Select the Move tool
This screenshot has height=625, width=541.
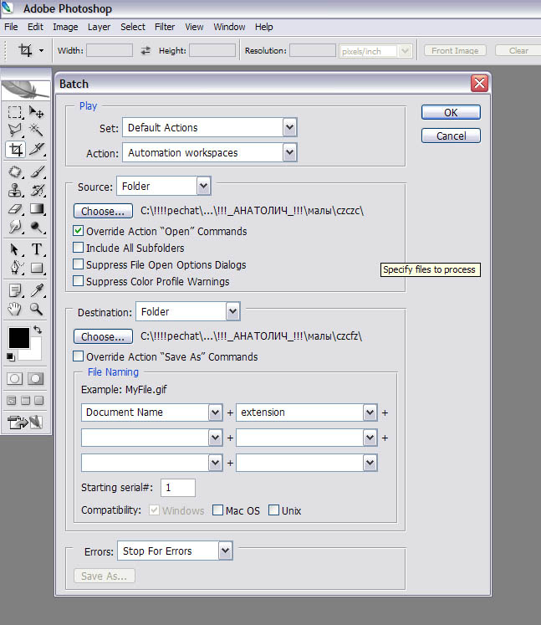click(x=37, y=112)
